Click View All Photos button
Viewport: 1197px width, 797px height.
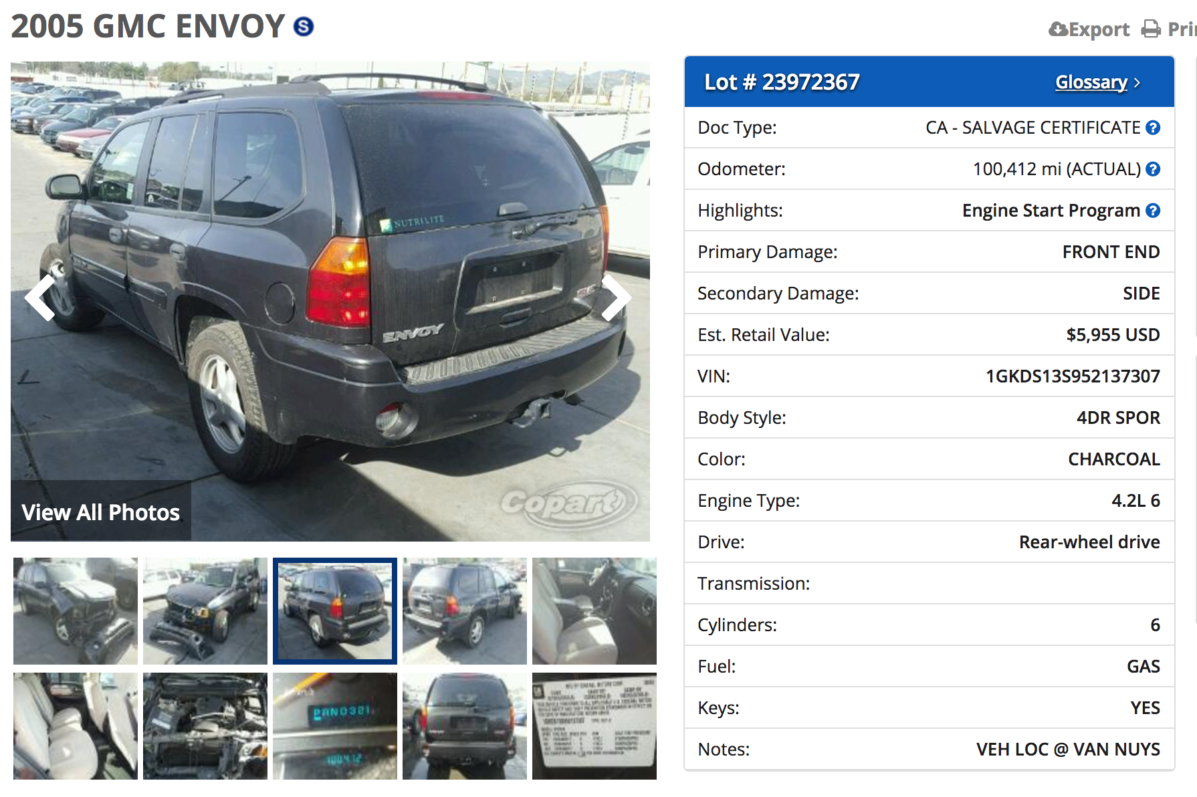pos(101,511)
